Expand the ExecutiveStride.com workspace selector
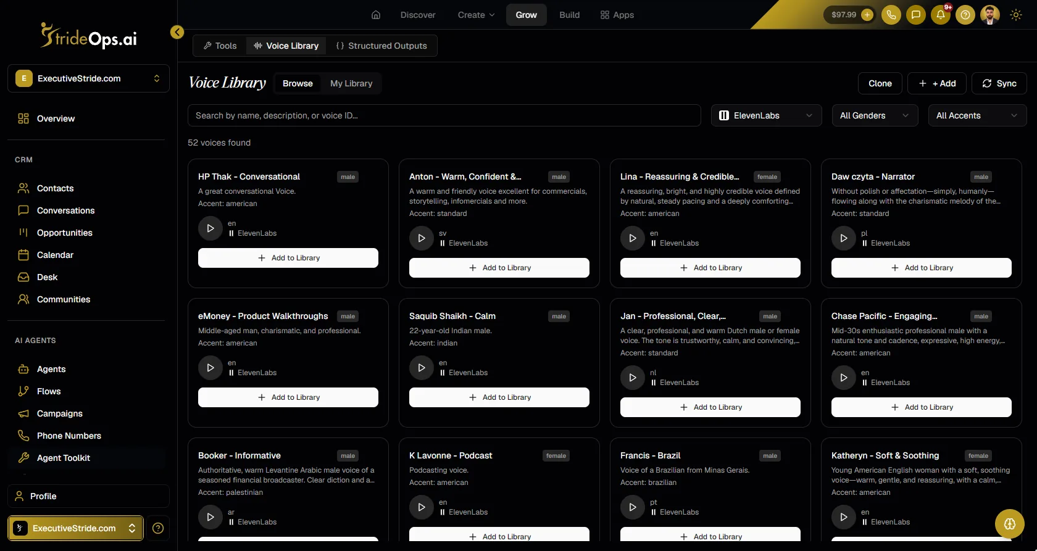1037x551 pixels. (x=88, y=78)
